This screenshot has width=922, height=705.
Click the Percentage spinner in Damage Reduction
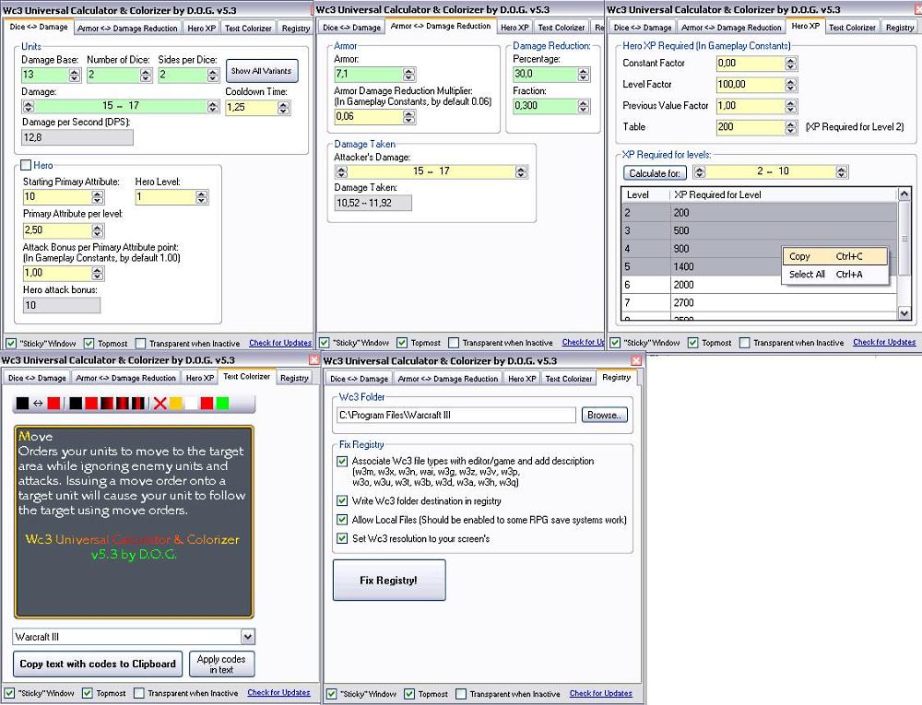point(584,74)
